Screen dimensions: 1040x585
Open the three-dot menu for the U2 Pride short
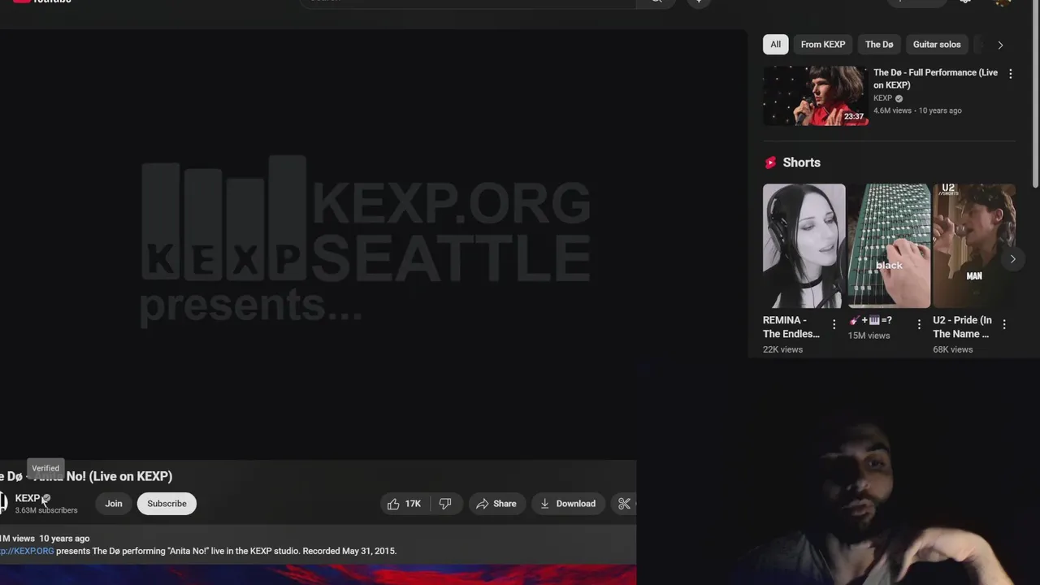pyautogui.click(x=1004, y=324)
